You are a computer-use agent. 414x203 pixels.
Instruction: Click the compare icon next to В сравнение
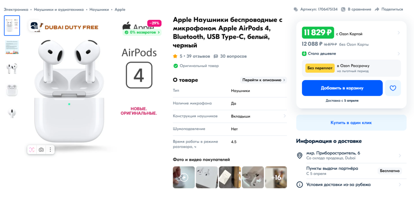pos(343,9)
